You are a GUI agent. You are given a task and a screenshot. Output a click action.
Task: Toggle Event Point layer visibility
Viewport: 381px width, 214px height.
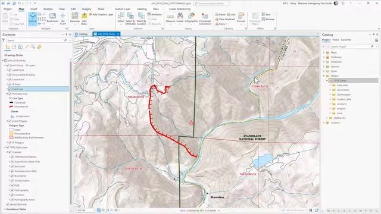tap(10, 80)
